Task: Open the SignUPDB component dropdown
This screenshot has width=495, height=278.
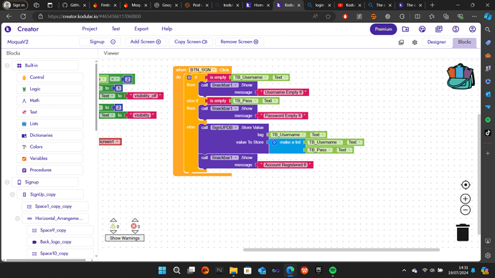Action: click(225, 128)
